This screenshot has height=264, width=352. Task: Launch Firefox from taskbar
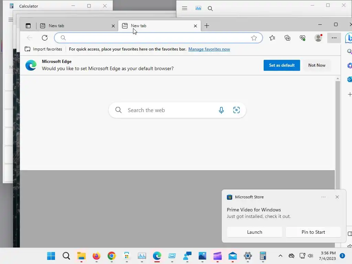point(97,256)
